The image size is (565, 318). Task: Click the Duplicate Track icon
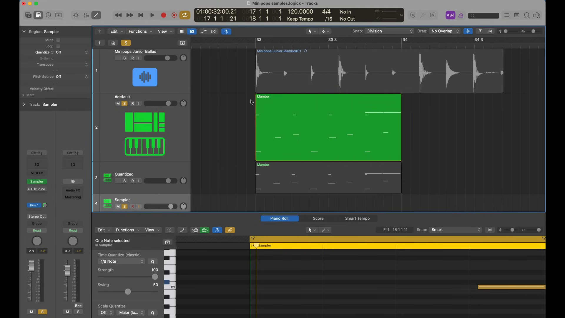coord(113,43)
